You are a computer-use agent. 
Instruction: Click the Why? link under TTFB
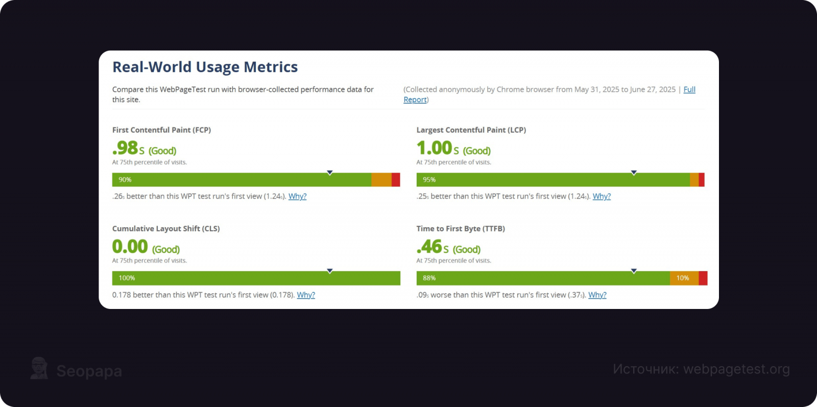click(x=597, y=295)
